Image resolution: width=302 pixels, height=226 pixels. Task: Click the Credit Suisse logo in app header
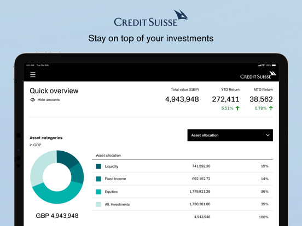pos(258,75)
